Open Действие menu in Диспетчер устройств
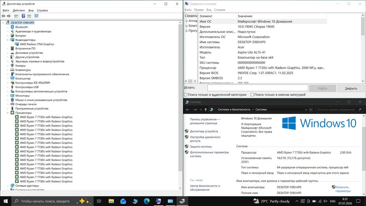 pos(19,10)
